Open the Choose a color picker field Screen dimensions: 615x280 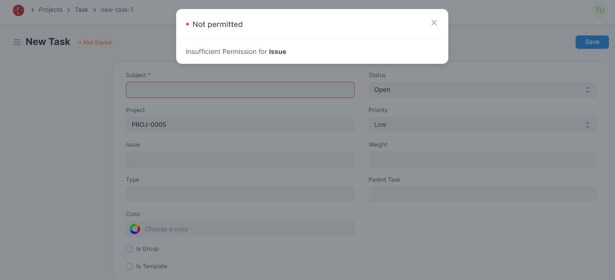[240, 229]
